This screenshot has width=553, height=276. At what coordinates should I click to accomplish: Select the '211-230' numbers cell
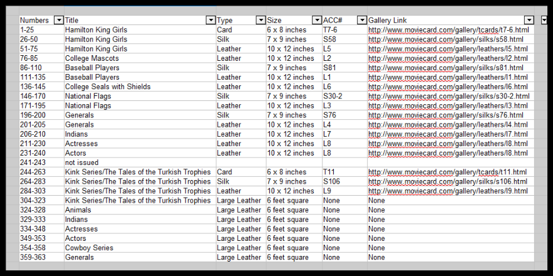point(41,144)
